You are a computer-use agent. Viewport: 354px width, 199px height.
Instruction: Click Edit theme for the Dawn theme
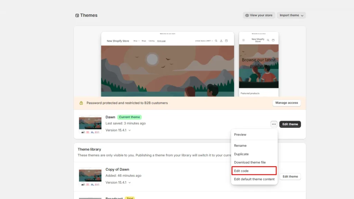(x=290, y=124)
